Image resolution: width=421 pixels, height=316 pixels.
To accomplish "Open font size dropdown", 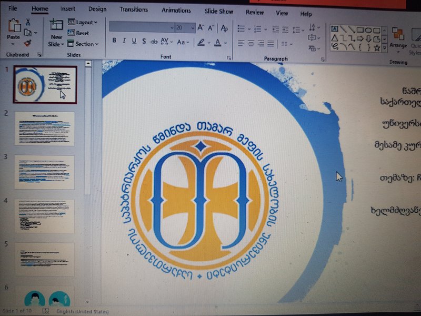I will click(x=193, y=28).
